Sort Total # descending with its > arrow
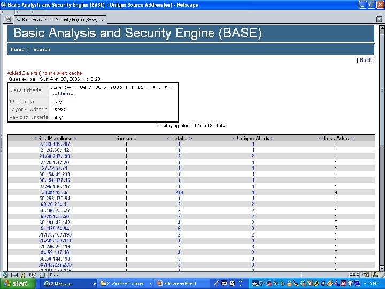 coord(190,139)
